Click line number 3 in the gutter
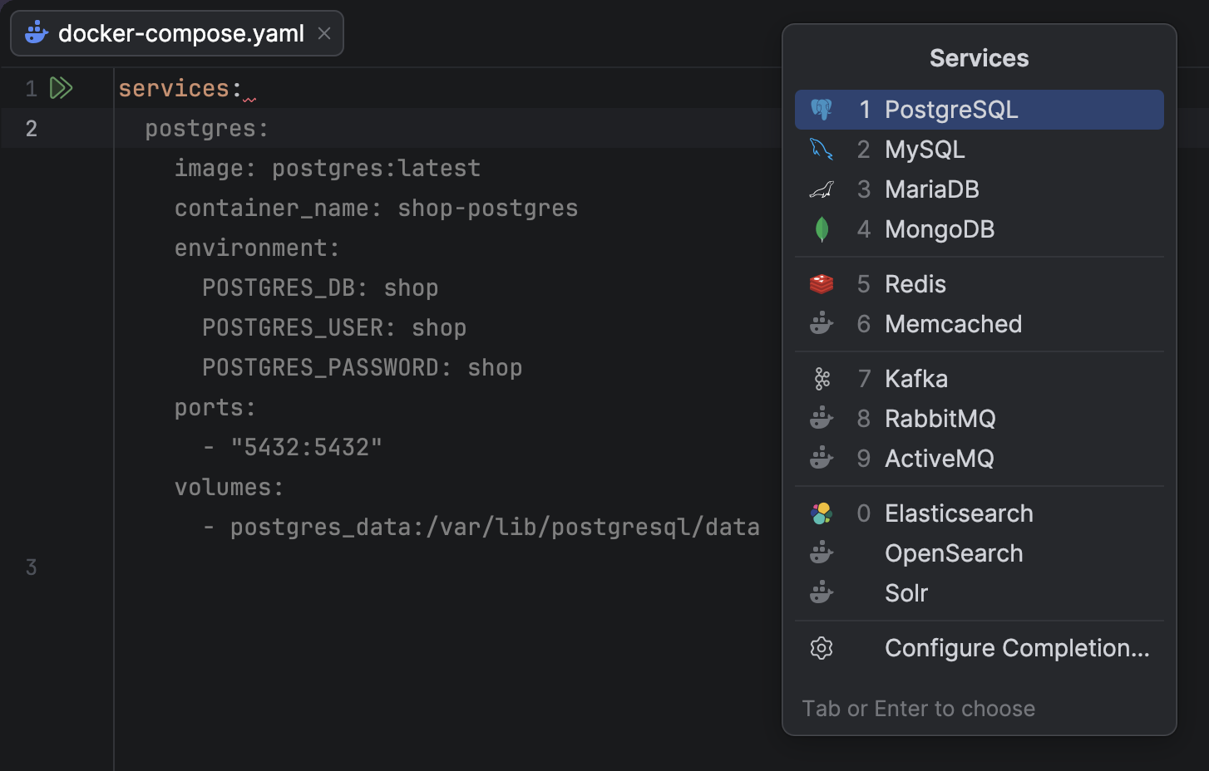This screenshot has height=771, width=1209. (31, 567)
